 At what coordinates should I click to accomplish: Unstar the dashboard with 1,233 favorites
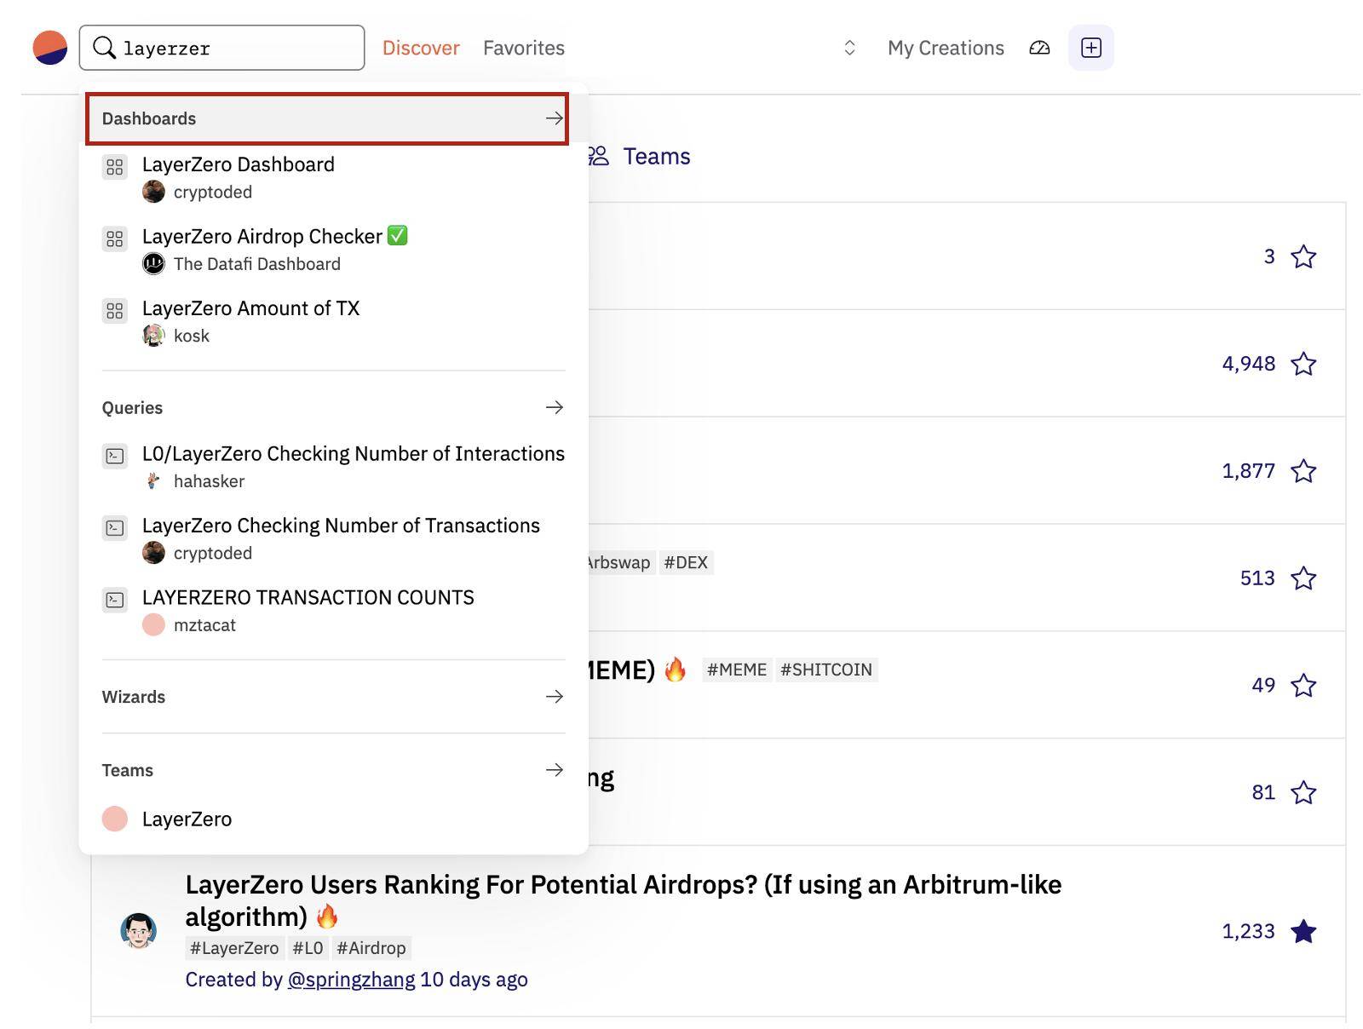pos(1303,931)
